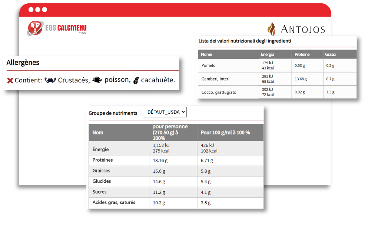Screen dimensions: 365x233
Task: Open the Groupe de nutriments dropdown
Action: (x=165, y=112)
